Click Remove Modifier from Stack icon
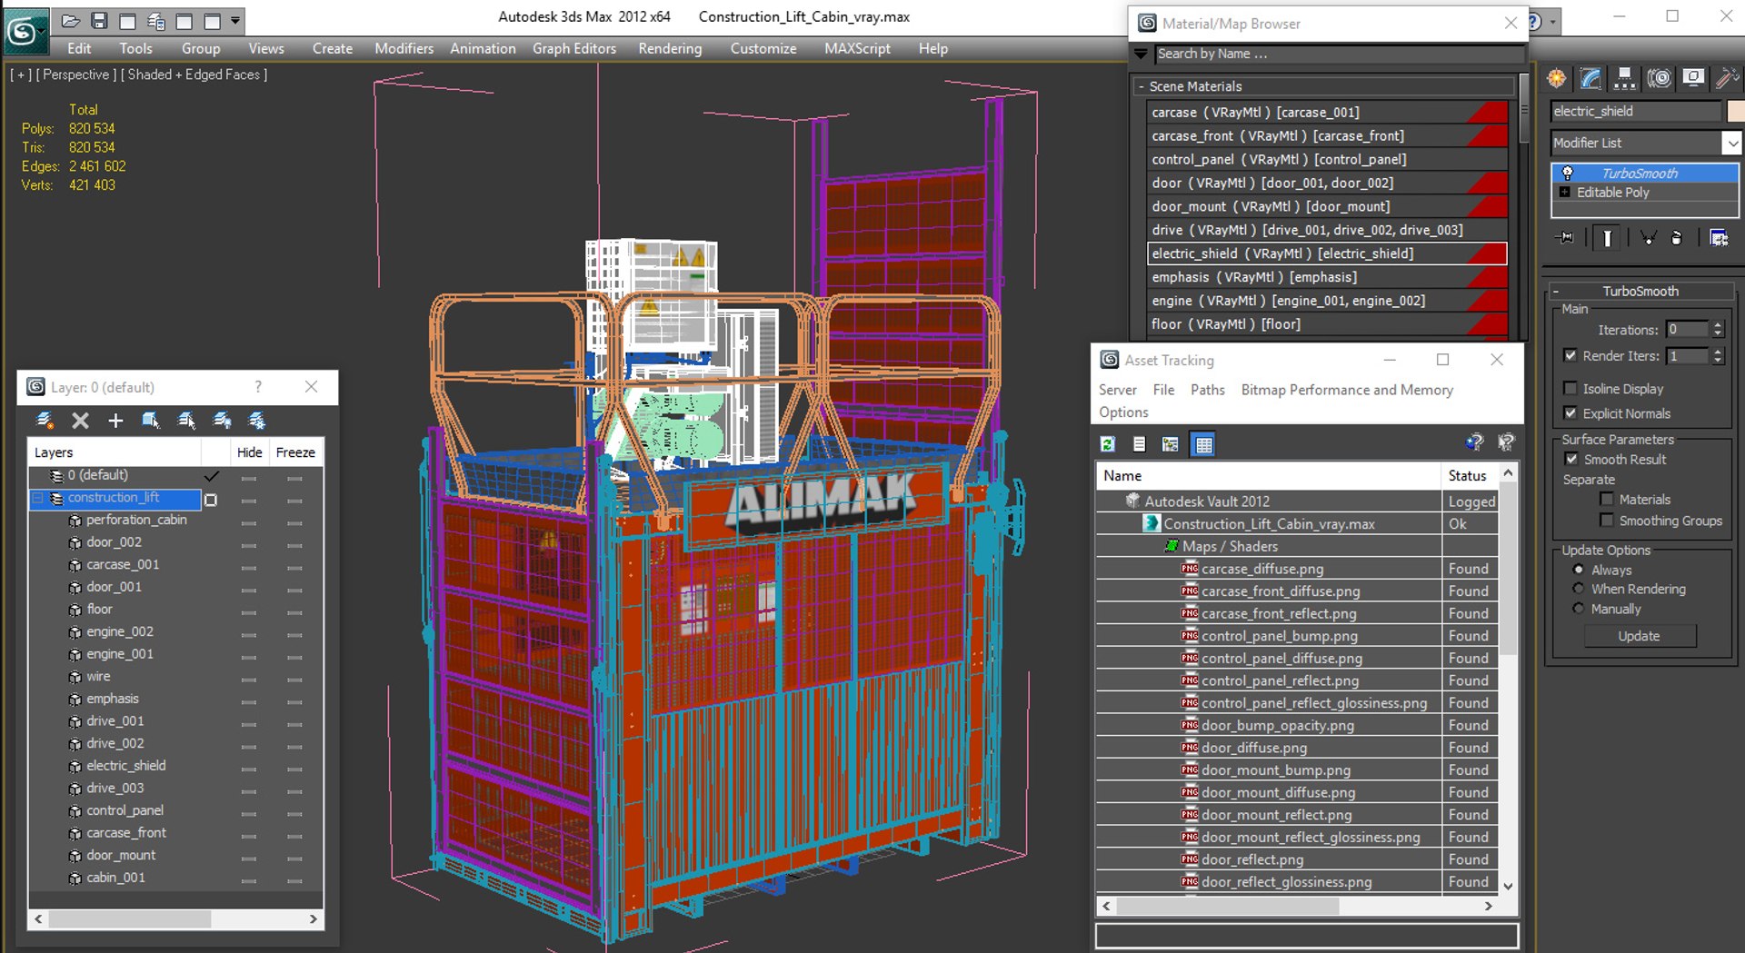Viewport: 1745px width, 953px height. [1677, 238]
